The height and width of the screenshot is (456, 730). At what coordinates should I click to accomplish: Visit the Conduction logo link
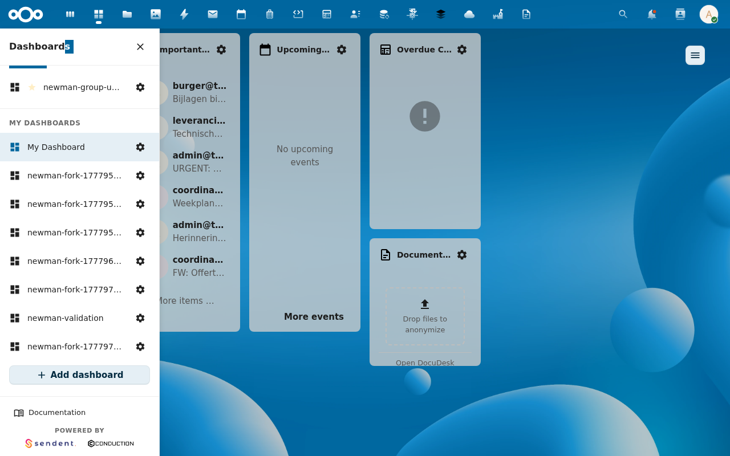point(111,443)
